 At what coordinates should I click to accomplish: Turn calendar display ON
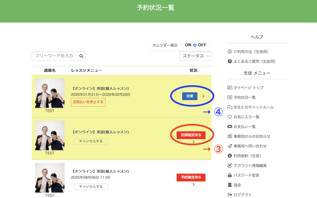pos(182,45)
